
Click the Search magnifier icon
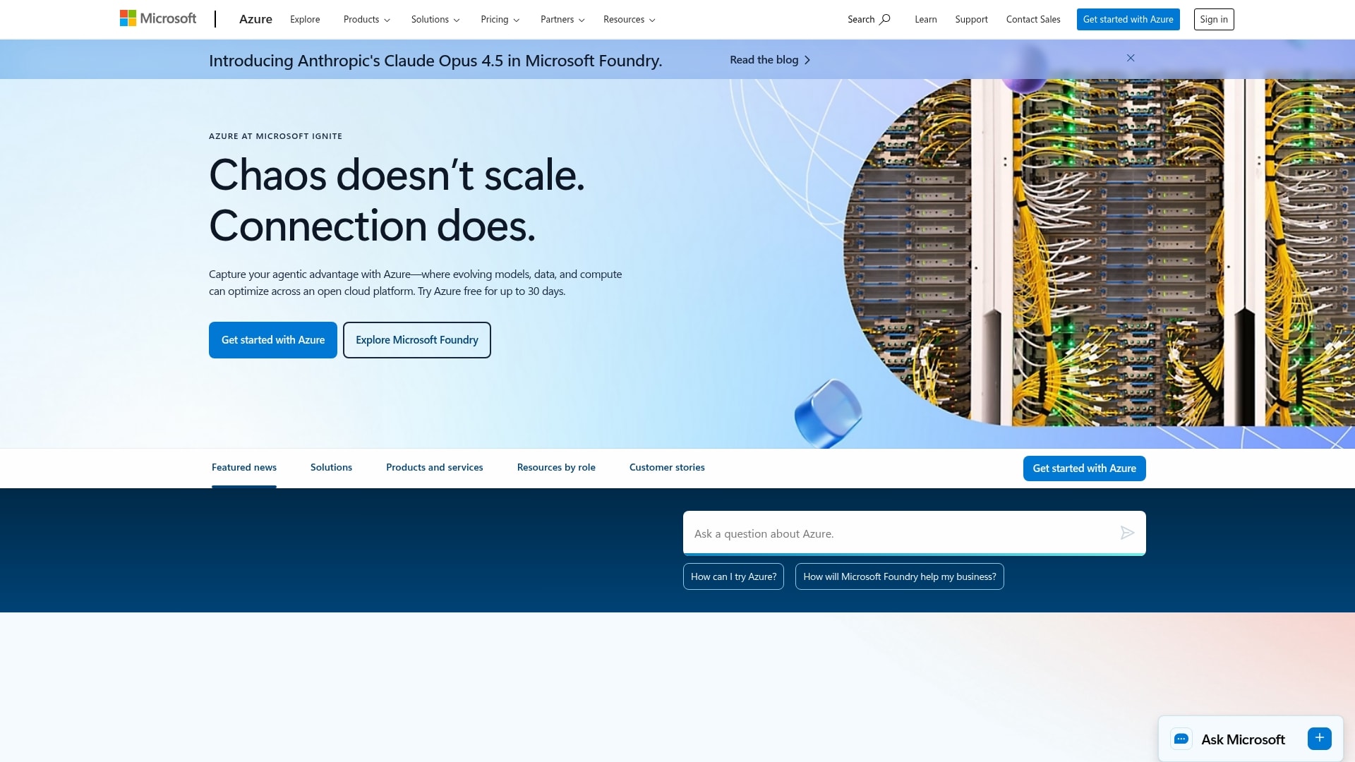(x=885, y=19)
